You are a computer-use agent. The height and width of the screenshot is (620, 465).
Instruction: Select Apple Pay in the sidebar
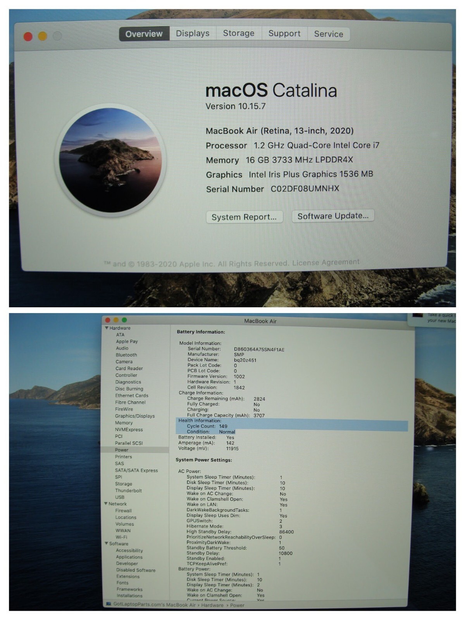coord(127,341)
